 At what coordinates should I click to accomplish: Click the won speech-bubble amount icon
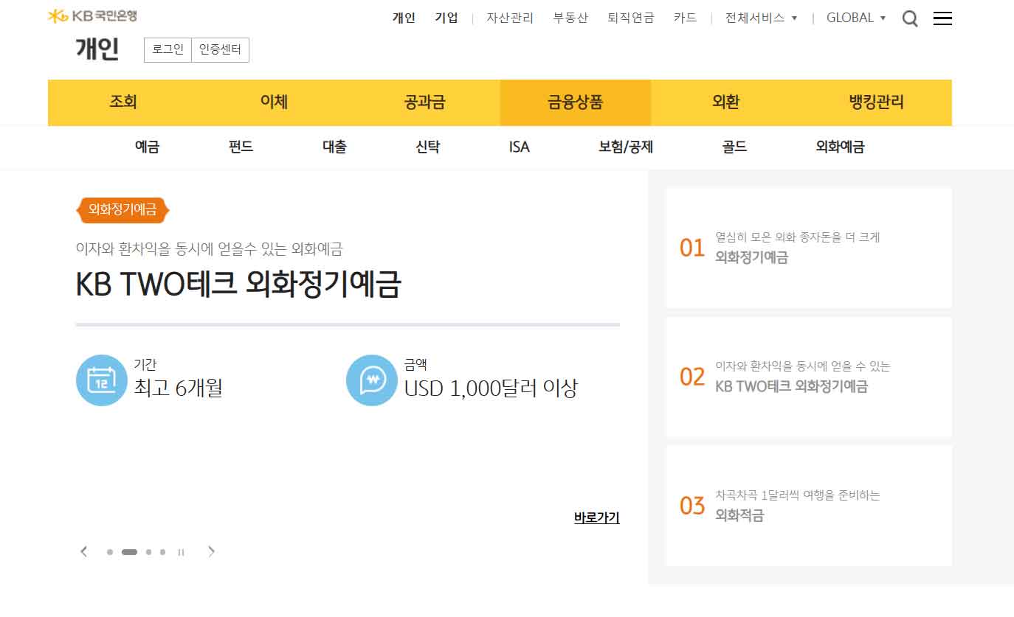tap(372, 380)
